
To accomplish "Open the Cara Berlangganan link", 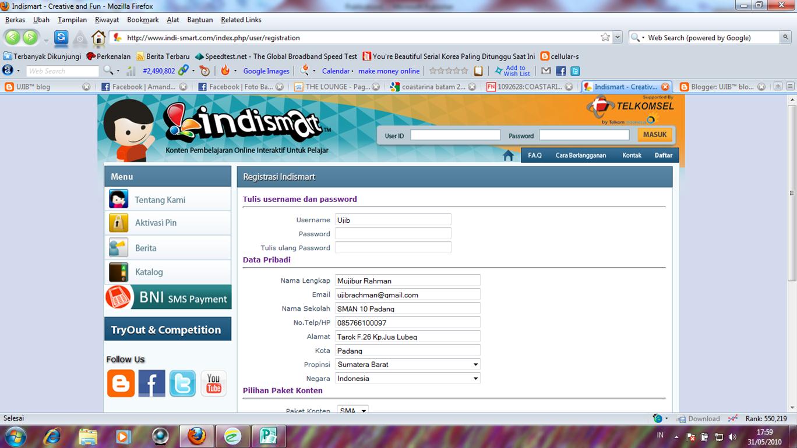I will (x=581, y=155).
